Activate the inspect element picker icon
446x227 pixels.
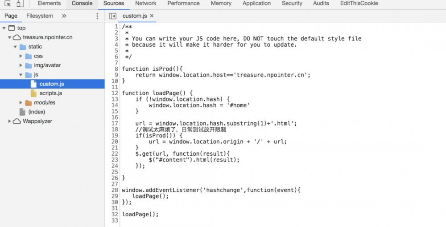coord(8,4)
